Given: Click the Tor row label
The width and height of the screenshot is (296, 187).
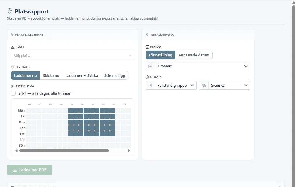Looking at the screenshot, I should [22, 128].
